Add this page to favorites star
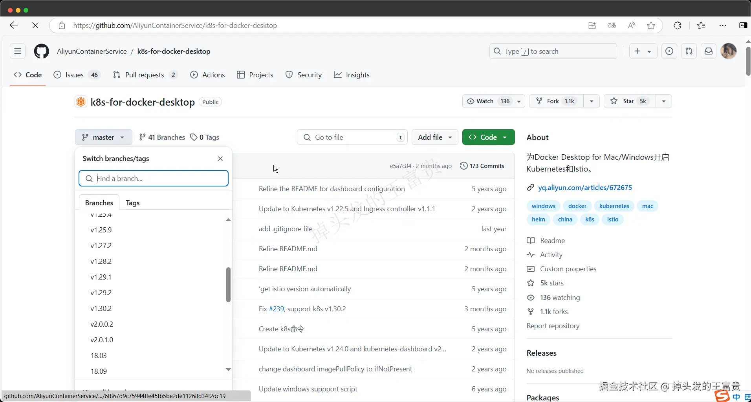The height and width of the screenshot is (402, 751). click(651, 26)
